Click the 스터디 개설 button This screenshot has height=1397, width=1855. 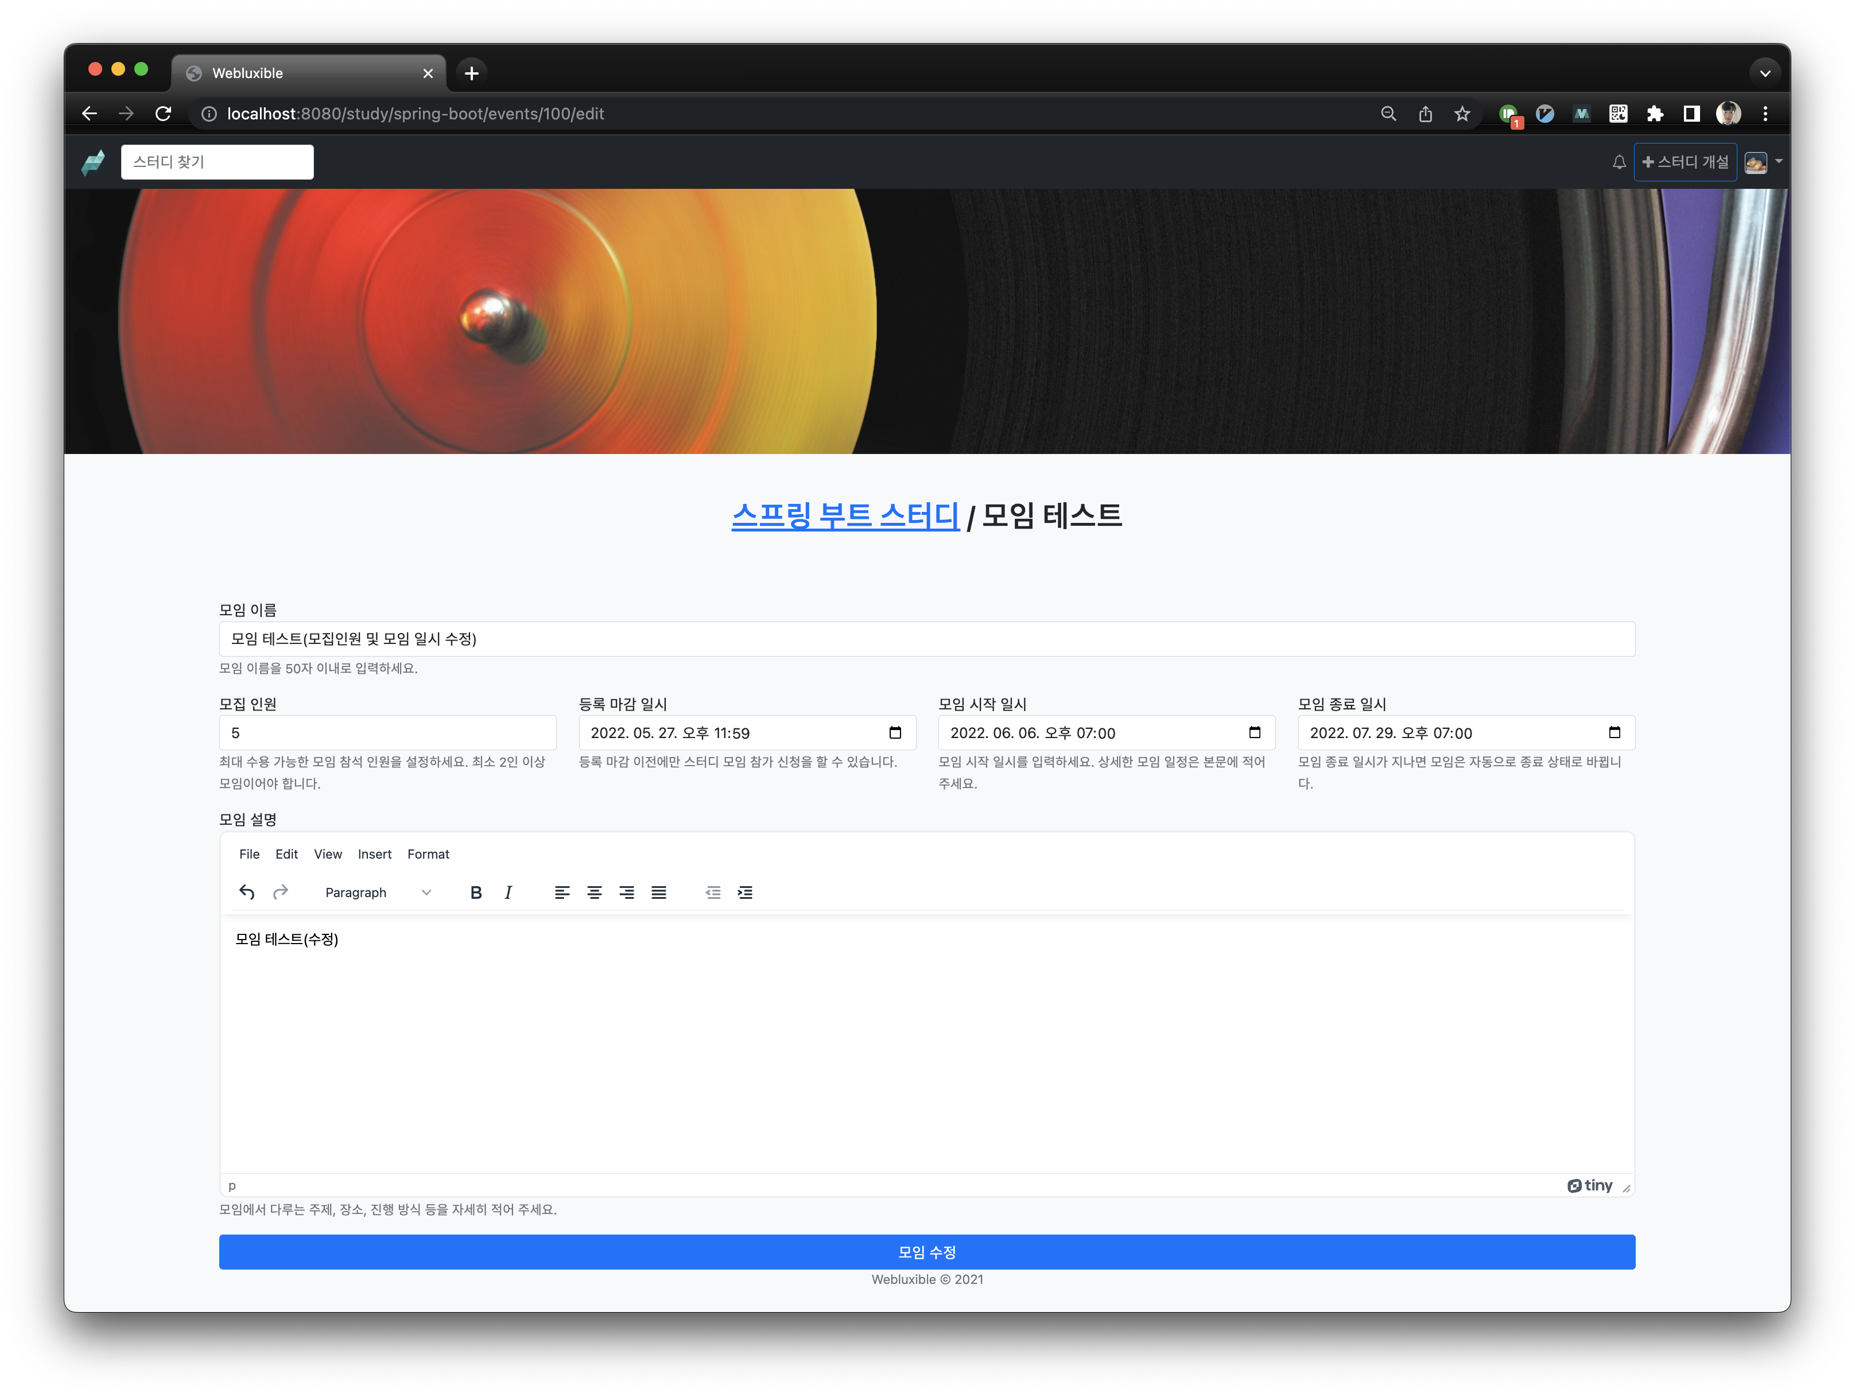click(1685, 162)
